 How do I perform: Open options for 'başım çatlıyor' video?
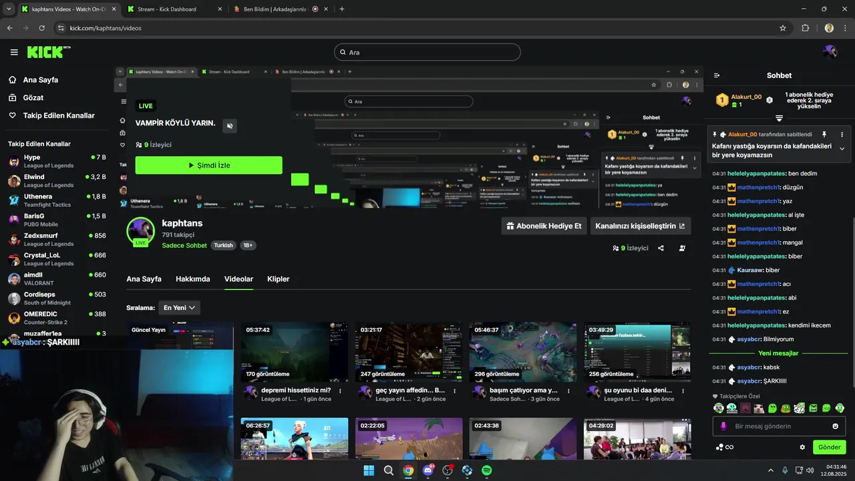point(569,391)
